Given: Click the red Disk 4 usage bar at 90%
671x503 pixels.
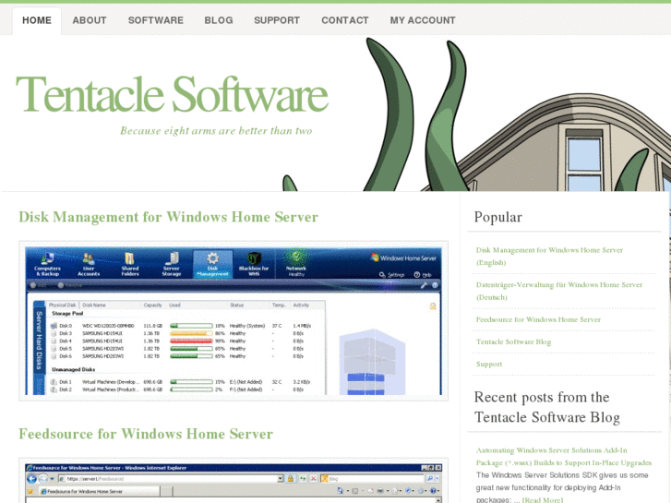Looking at the screenshot, I should [x=191, y=341].
